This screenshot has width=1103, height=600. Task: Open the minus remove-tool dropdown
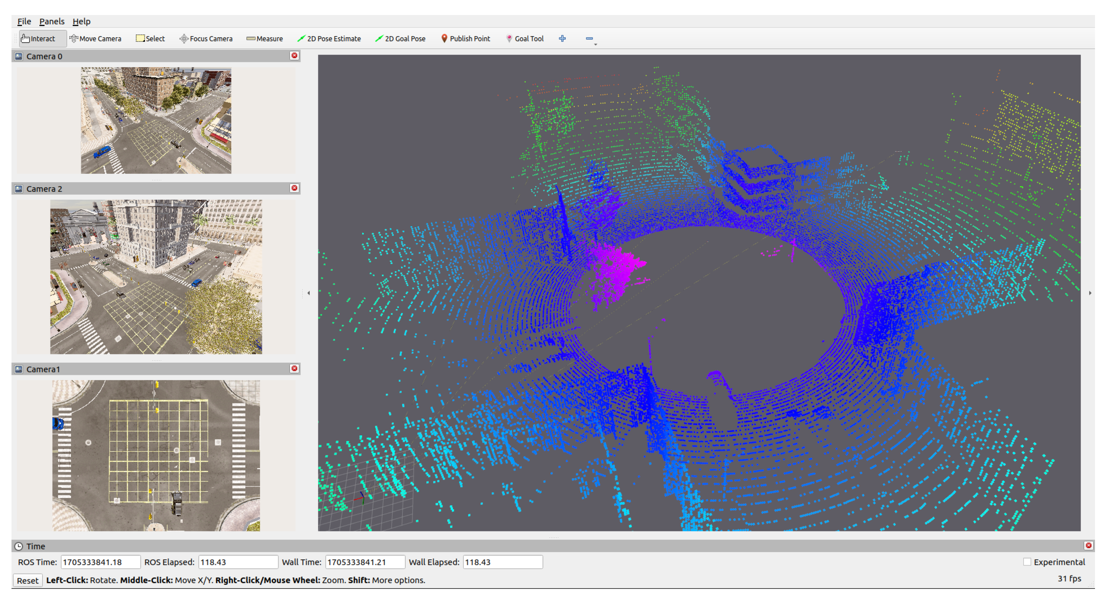tap(590, 39)
